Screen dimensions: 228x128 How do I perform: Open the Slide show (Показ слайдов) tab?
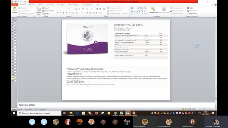(73, 5)
